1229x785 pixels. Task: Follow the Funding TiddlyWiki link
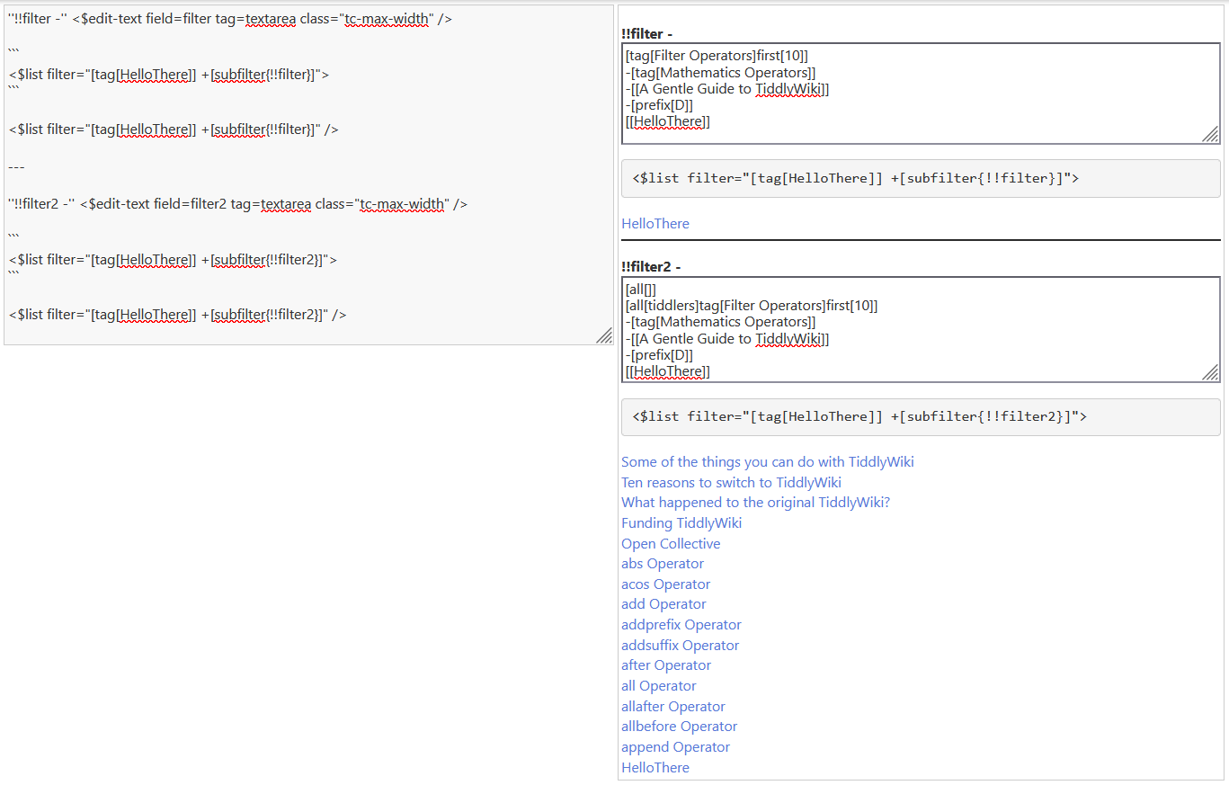pos(681,523)
